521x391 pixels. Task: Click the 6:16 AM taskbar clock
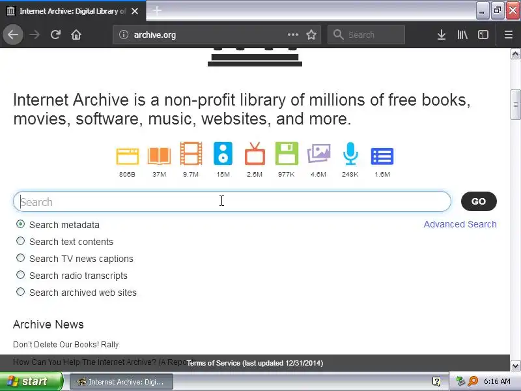(x=497, y=381)
